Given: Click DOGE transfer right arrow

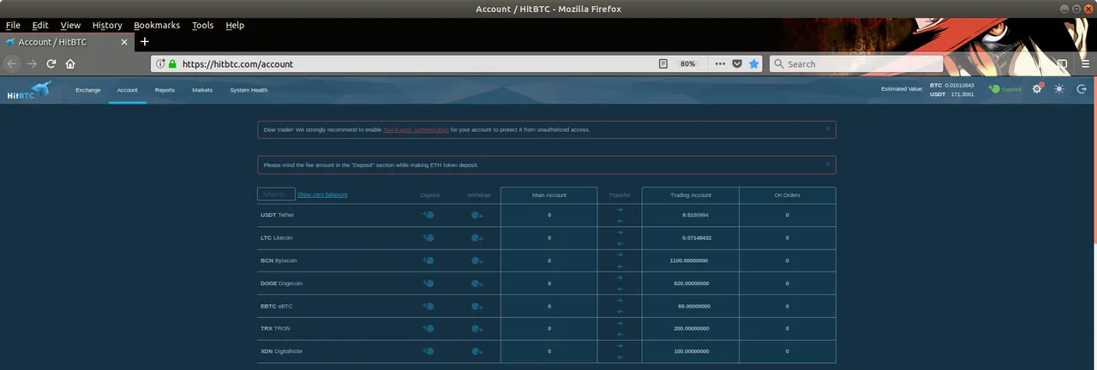Looking at the screenshot, I should tap(620, 277).
